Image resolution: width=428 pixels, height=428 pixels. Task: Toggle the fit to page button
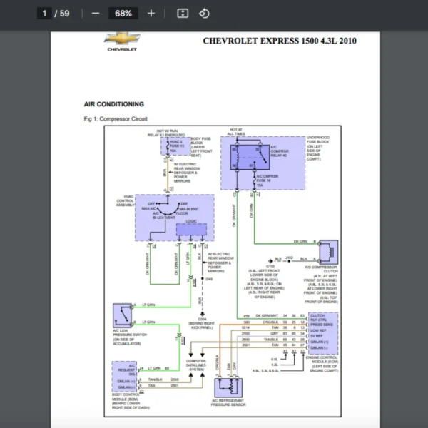[182, 13]
